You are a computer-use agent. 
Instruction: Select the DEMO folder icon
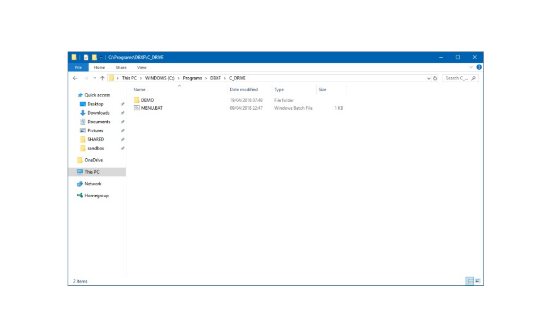coord(137,100)
